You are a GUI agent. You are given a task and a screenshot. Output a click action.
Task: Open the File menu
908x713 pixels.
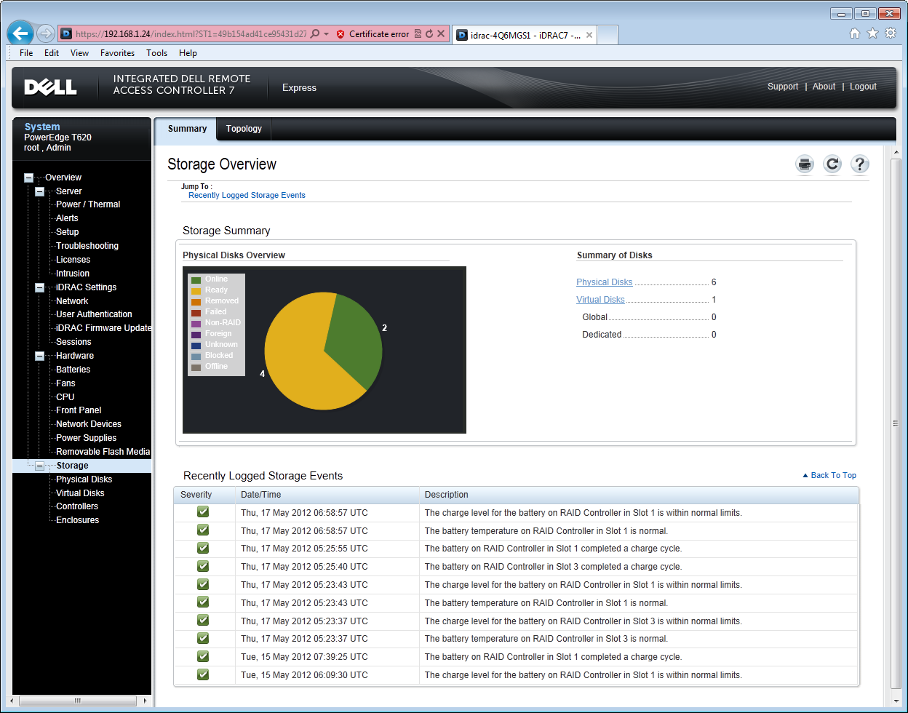[x=26, y=53]
